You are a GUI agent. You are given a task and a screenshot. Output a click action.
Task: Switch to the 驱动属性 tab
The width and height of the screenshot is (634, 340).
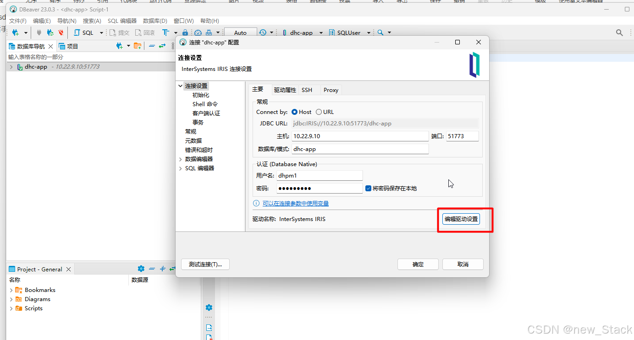(285, 90)
